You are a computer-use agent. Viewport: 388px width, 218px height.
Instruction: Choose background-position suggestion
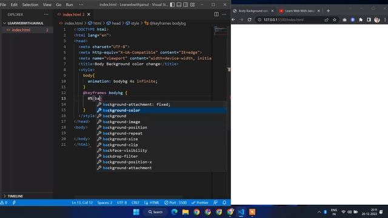coord(161,128)
